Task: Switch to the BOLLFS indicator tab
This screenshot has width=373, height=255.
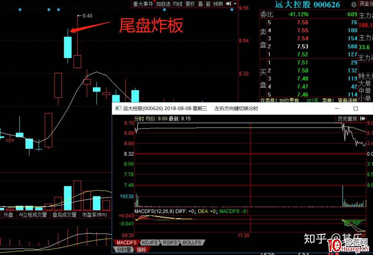Action: (x=192, y=242)
